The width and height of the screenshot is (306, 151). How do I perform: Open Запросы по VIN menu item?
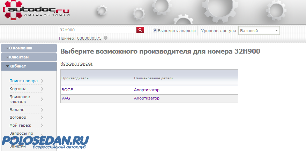(21, 135)
